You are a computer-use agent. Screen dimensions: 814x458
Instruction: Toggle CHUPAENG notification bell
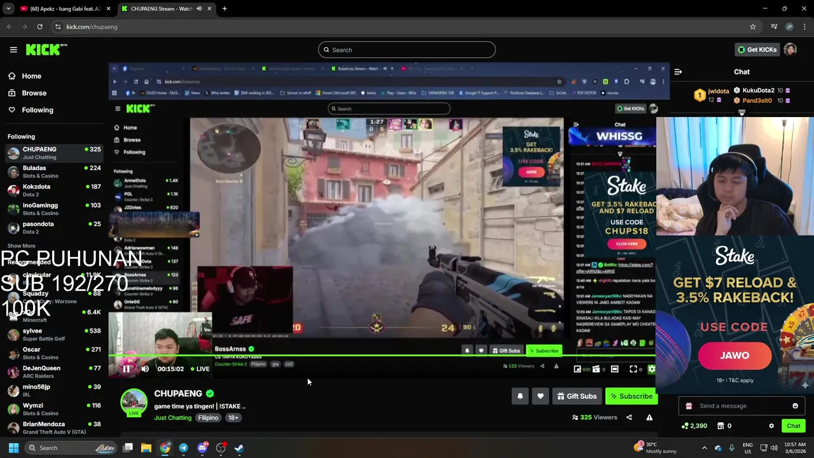pyautogui.click(x=520, y=396)
